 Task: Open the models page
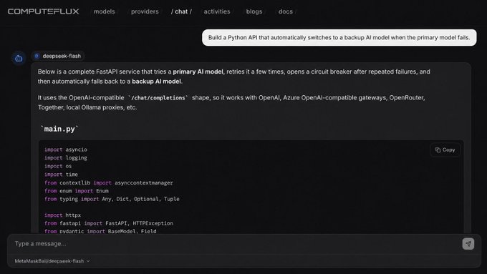105,11
